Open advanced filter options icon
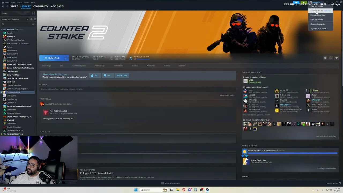The width and height of the screenshot is (343, 193). click(x=33, y=24)
